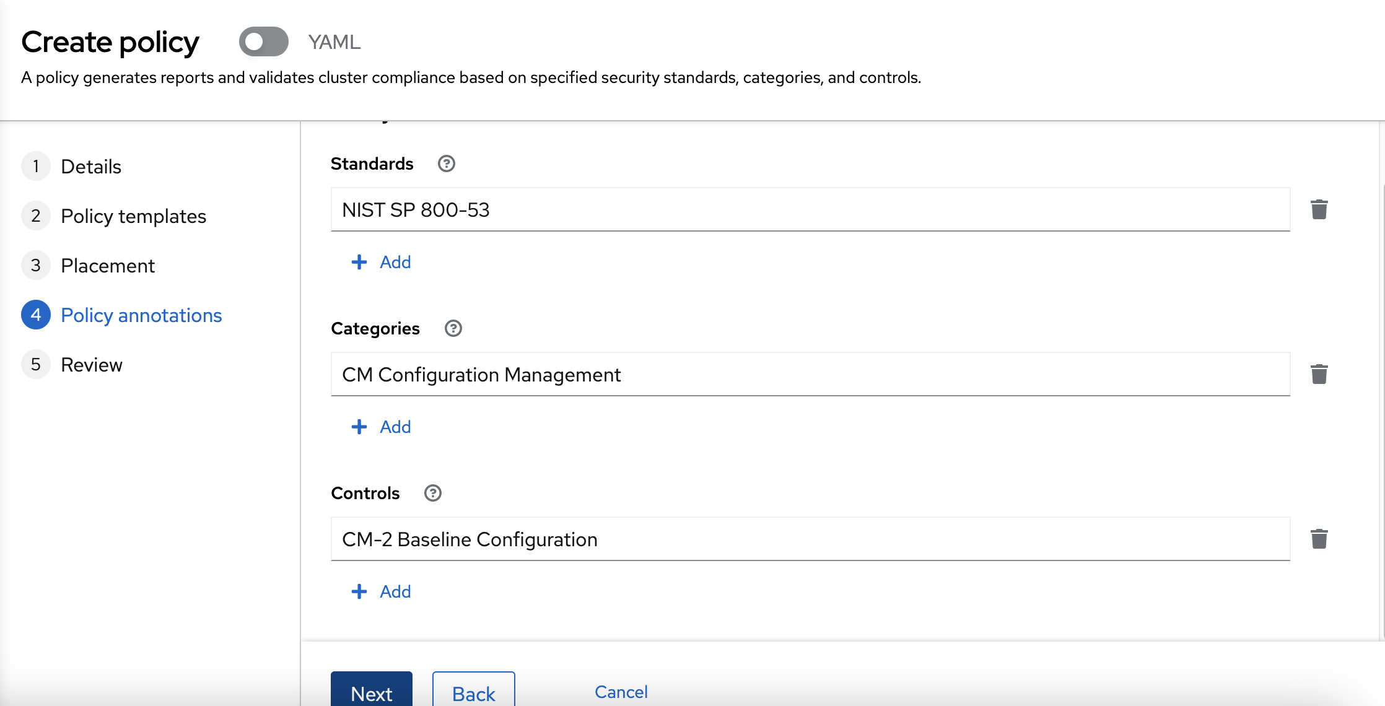The height and width of the screenshot is (706, 1385).
Task: Toggle the YAML editor switch
Action: (264, 41)
